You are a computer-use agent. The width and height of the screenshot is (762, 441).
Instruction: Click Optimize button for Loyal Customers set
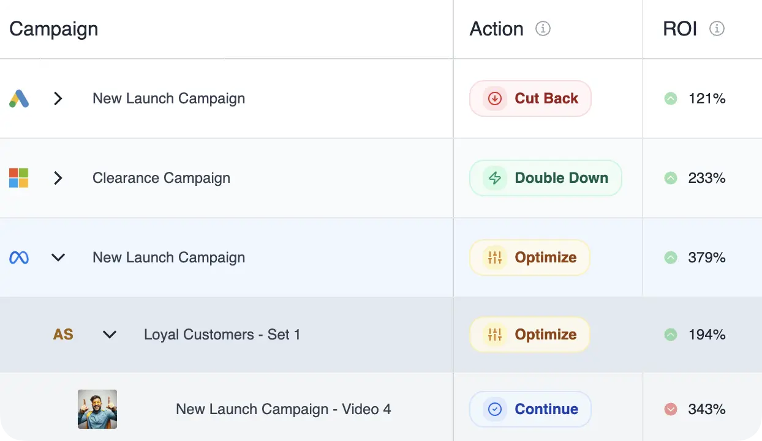click(x=529, y=335)
